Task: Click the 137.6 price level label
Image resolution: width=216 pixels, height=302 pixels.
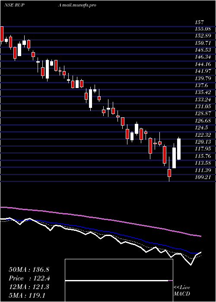Action: pyautogui.click(x=202, y=85)
